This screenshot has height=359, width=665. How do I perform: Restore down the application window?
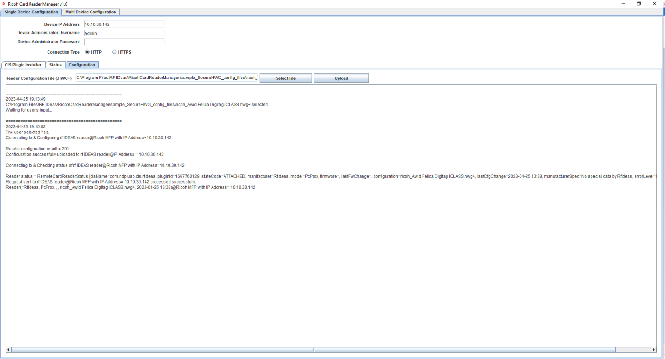(639, 4)
